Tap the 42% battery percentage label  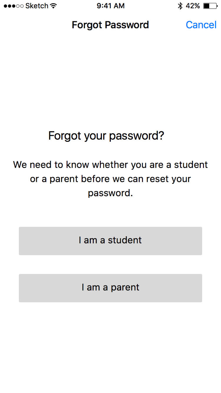pyautogui.click(x=193, y=6)
